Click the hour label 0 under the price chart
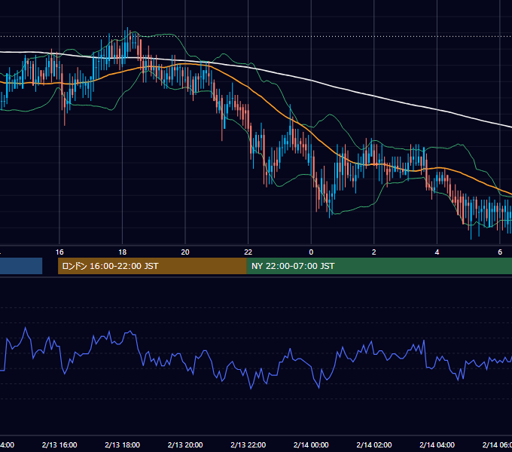 coord(311,252)
